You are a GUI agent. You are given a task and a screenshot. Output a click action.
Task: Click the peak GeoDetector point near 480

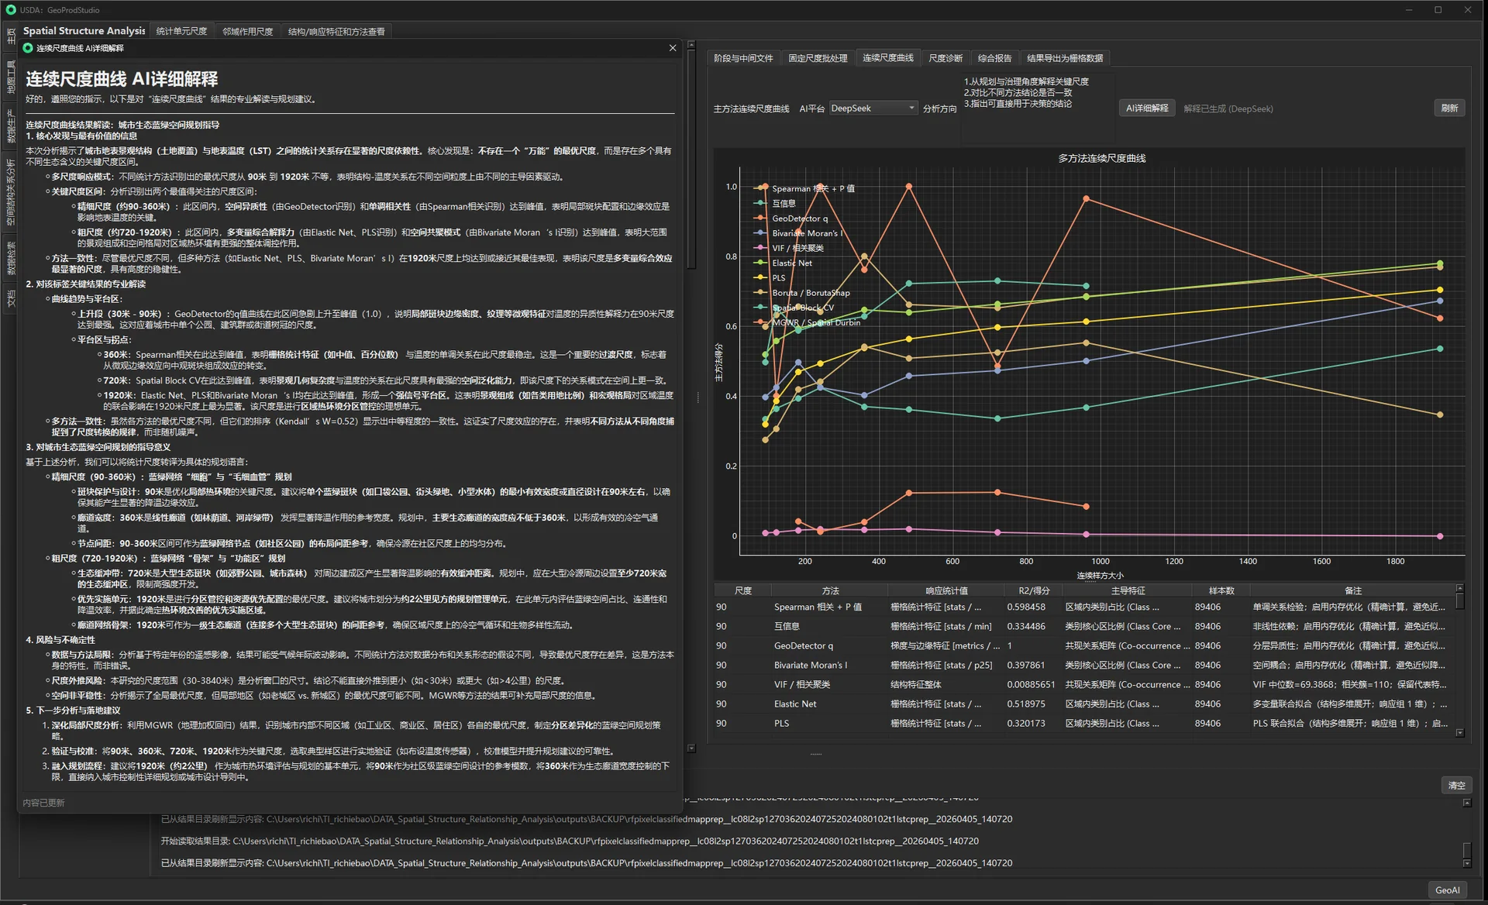pos(908,187)
